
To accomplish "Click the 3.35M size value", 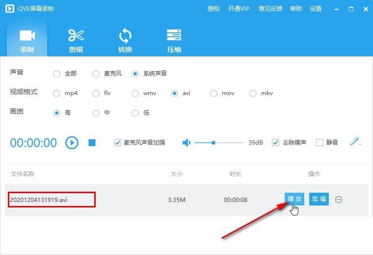I will (177, 200).
